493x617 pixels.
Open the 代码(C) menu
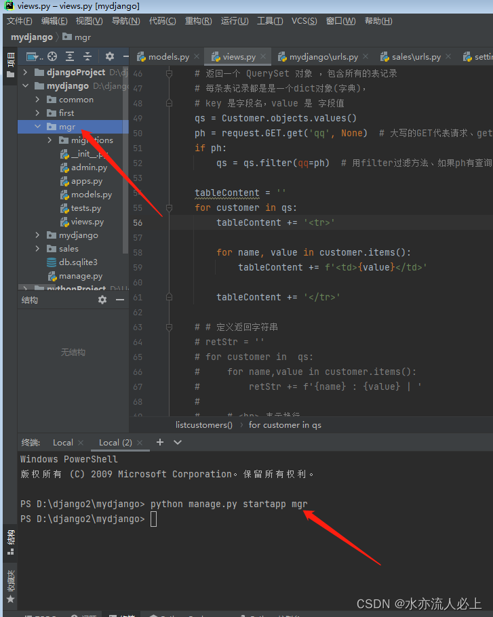tap(163, 21)
